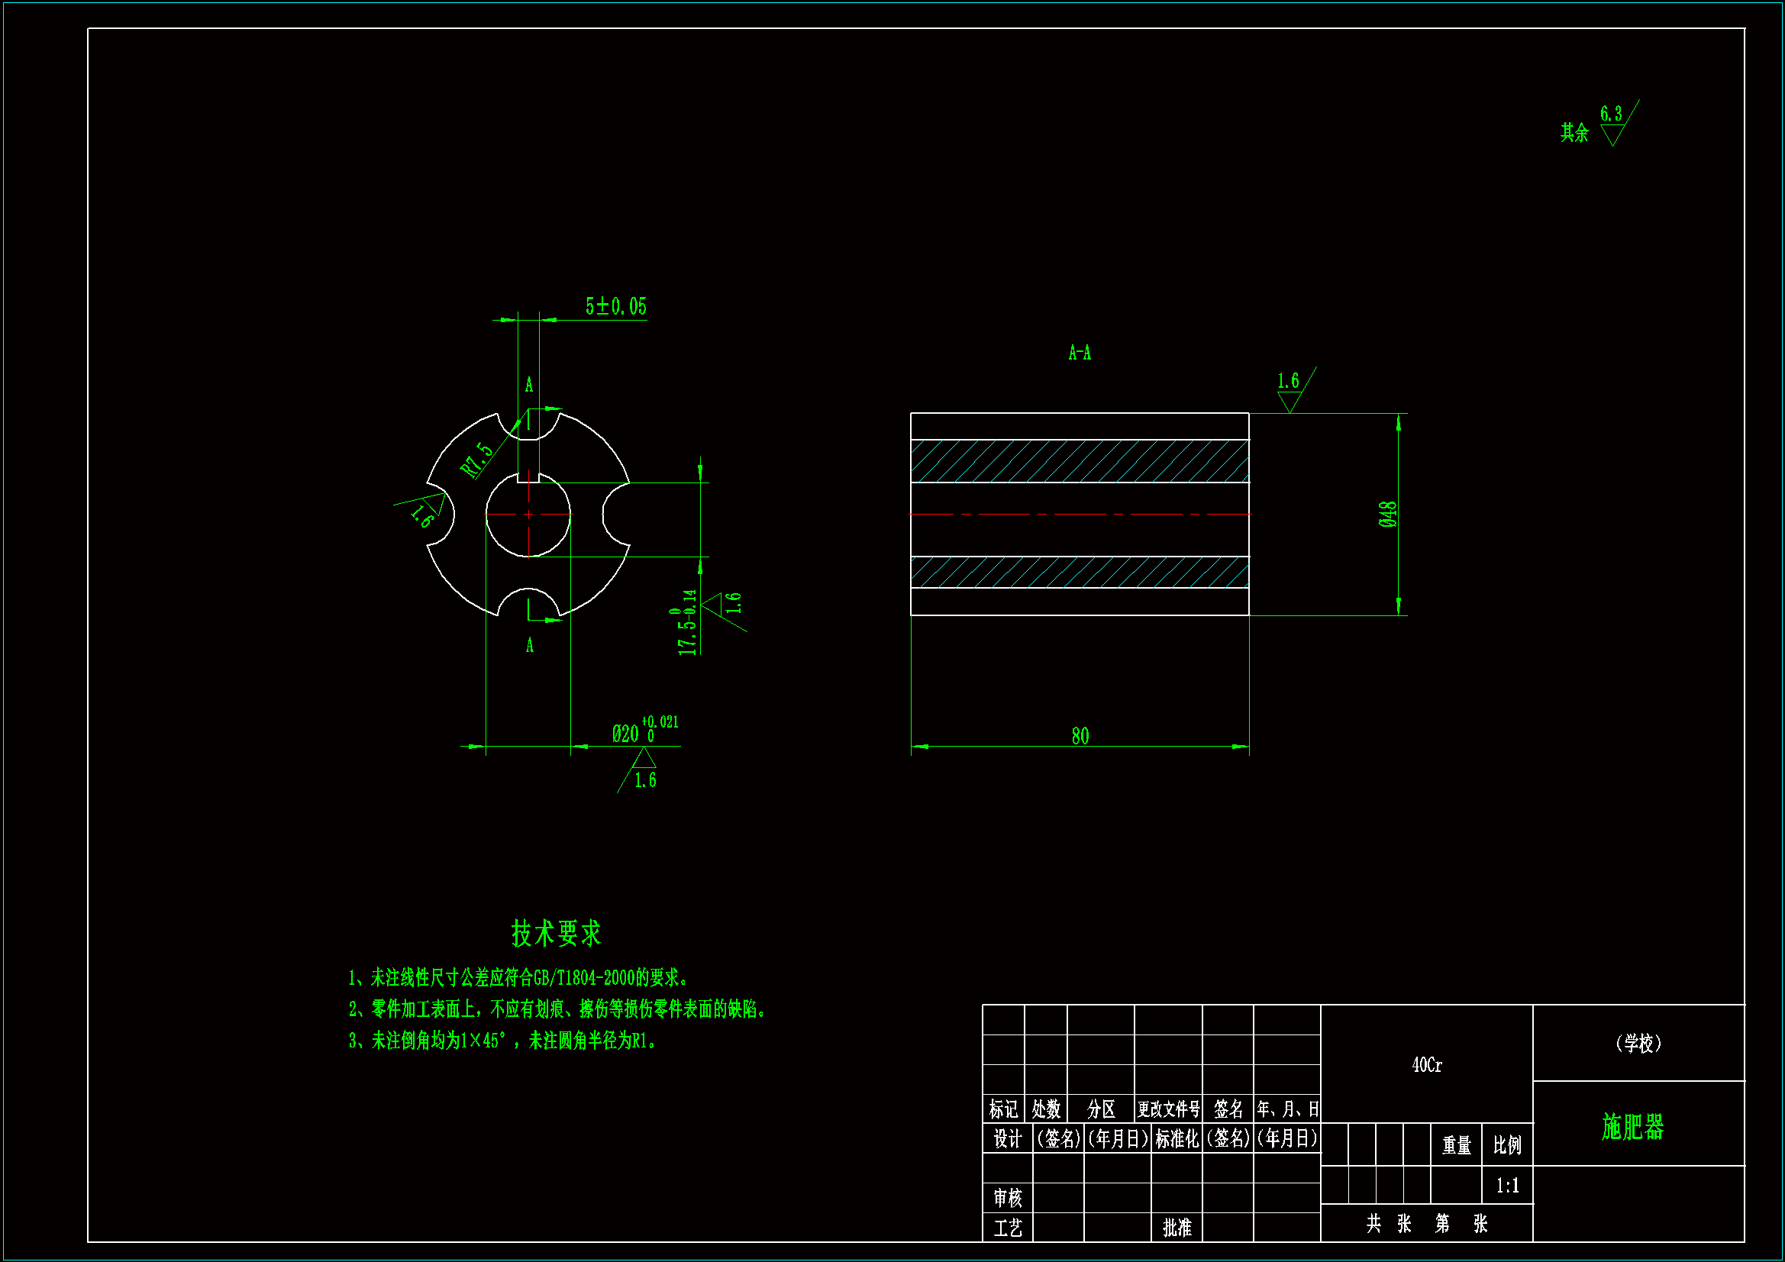Click the requirement line about 1×45° chamfers

(x=502, y=1041)
